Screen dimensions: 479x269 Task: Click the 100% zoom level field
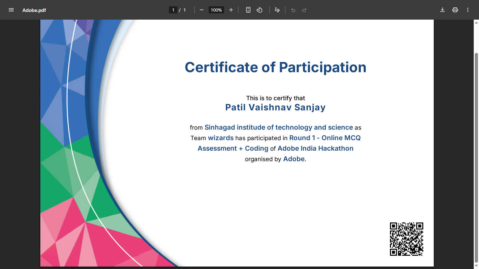pyautogui.click(x=216, y=10)
